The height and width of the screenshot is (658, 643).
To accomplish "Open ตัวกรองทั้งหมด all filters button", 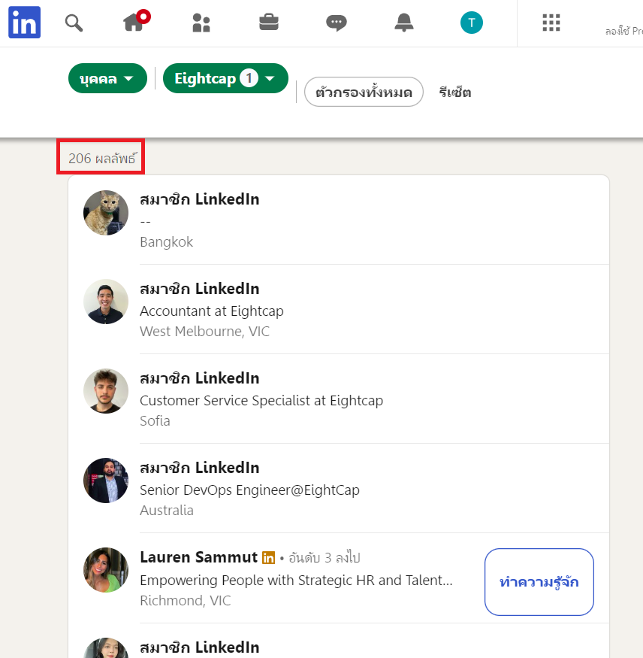I will pos(364,92).
